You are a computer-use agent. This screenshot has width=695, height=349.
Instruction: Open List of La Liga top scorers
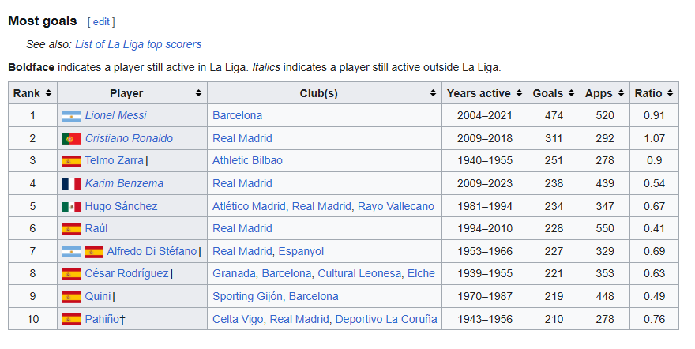(138, 44)
